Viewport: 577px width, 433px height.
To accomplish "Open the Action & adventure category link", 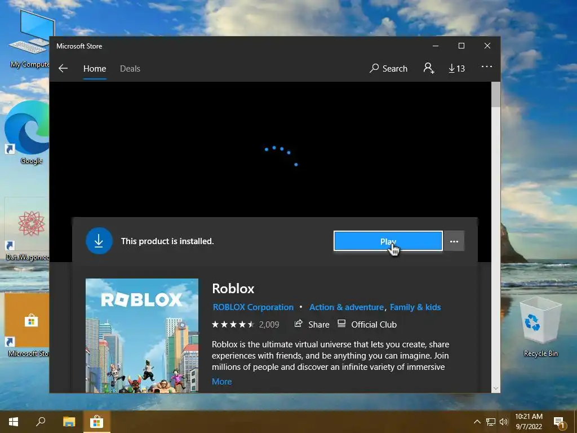I will [x=347, y=307].
